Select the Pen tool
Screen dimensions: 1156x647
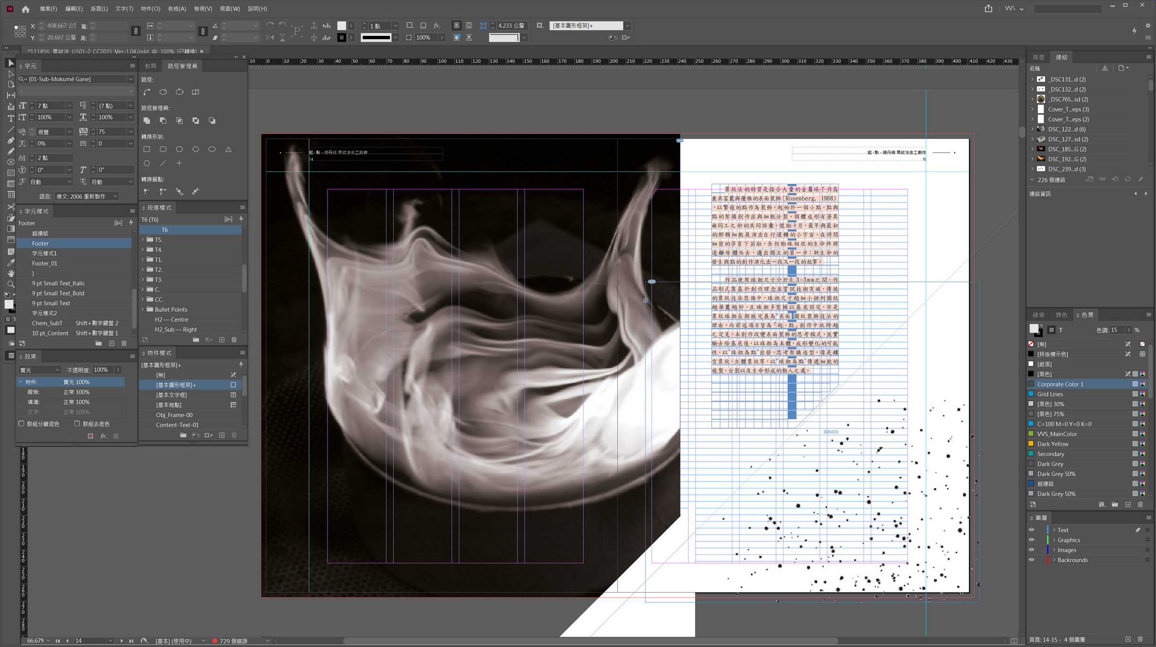tap(10, 140)
